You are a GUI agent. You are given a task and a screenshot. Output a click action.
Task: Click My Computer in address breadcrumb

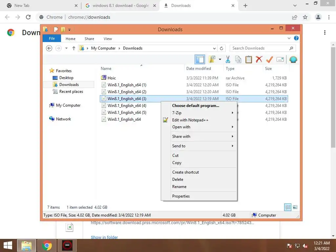[103, 48]
